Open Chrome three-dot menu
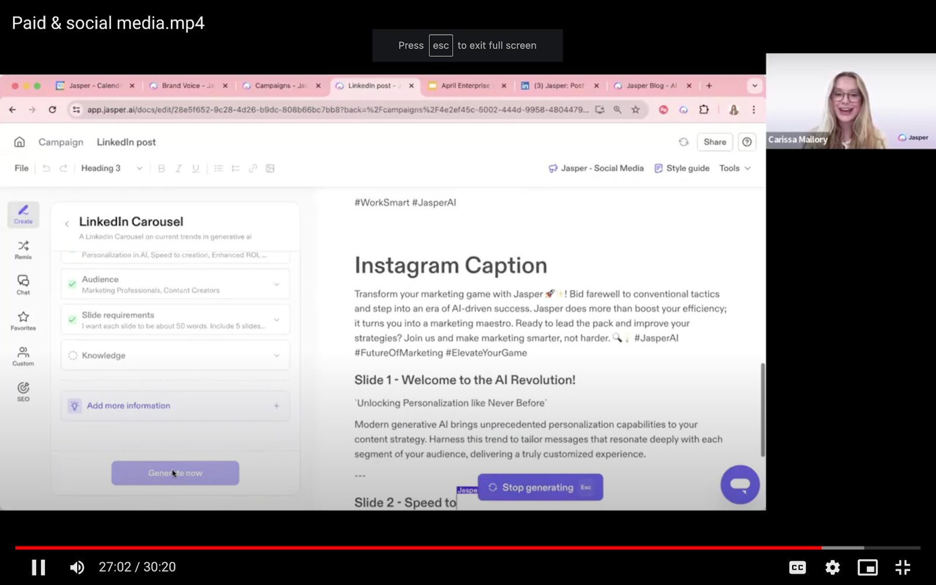This screenshot has width=936, height=585. [753, 109]
